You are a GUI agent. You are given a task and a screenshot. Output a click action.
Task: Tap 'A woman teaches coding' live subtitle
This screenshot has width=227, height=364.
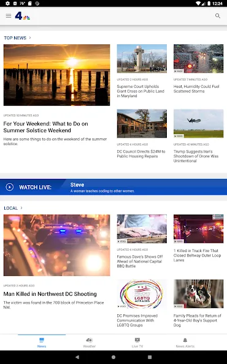point(102,191)
